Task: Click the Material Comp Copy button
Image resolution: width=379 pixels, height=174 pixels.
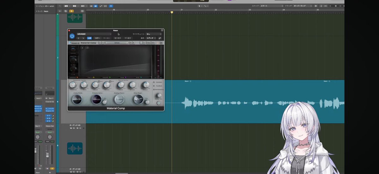Action: [148, 43]
